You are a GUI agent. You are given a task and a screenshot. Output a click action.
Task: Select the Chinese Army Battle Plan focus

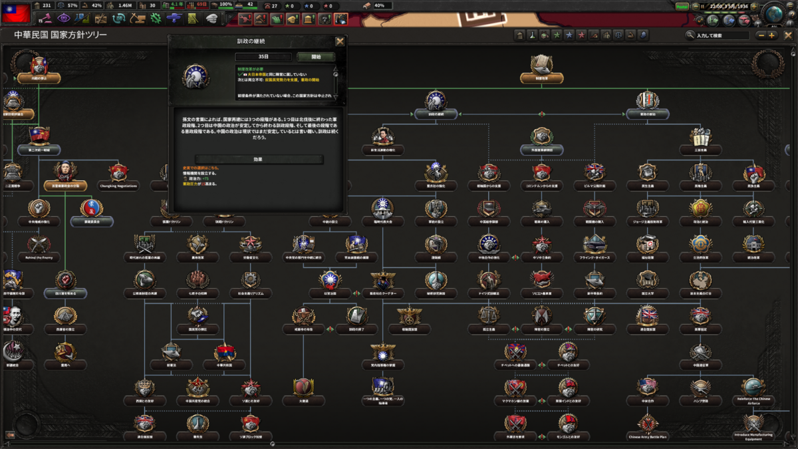(647, 427)
